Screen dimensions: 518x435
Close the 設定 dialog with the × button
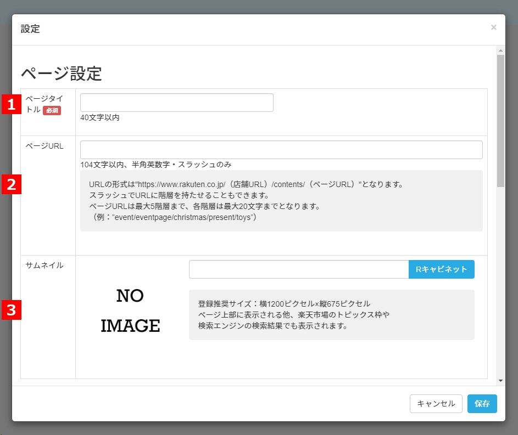(493, 27)
